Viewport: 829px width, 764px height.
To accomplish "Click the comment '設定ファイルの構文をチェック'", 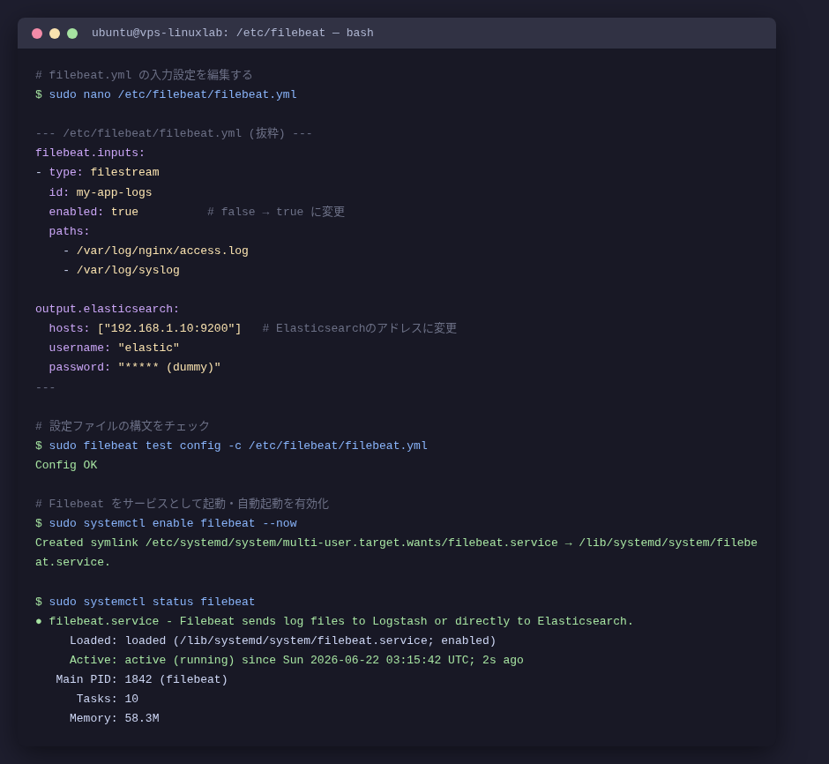I will [x=130, y=426].
